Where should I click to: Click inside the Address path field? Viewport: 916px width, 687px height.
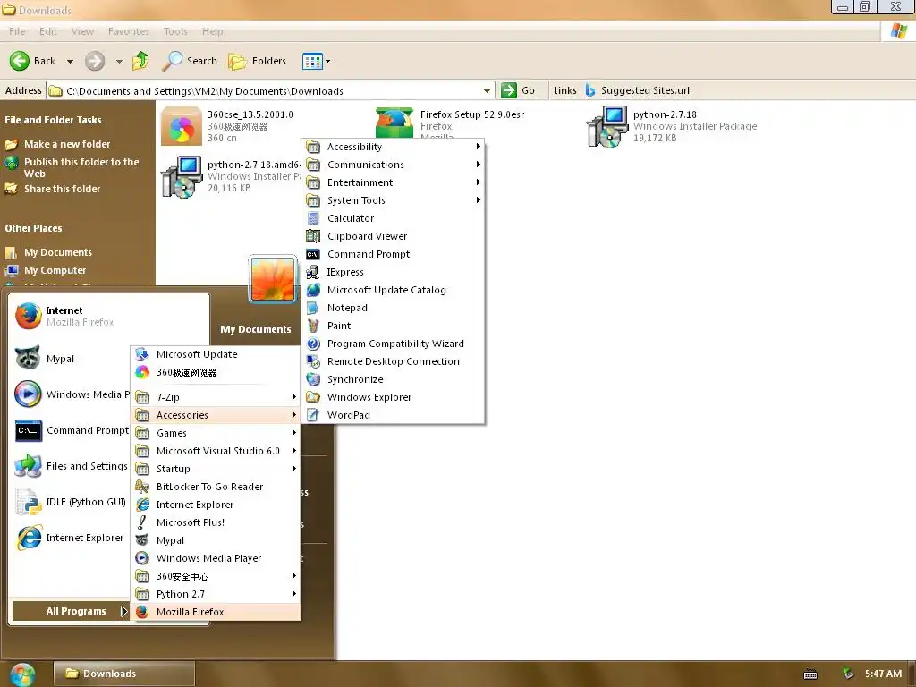[x=268, y=91]
